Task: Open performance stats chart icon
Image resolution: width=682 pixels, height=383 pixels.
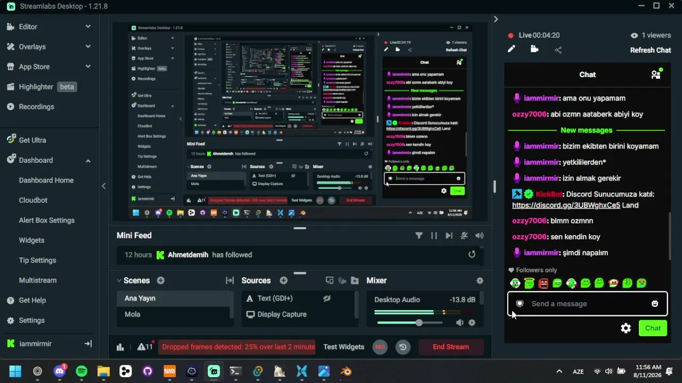Action: [x=120, y=347]
